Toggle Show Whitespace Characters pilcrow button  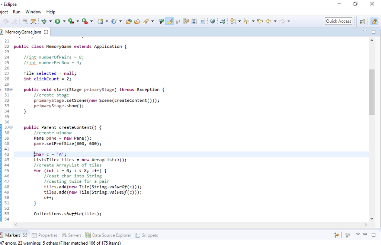[202, 21]
